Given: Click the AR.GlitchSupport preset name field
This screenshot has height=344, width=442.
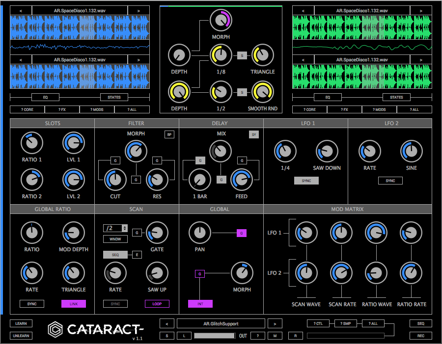Looking at the screenshot, I should click(x=221, y=324).
